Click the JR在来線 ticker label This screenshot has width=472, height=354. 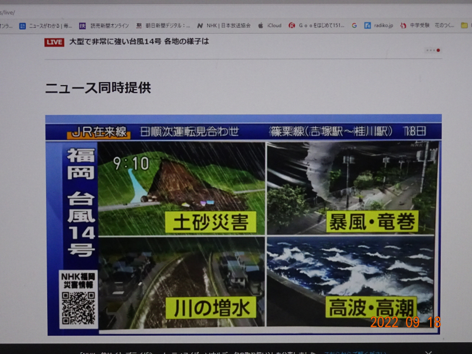[x=99, y=132]
